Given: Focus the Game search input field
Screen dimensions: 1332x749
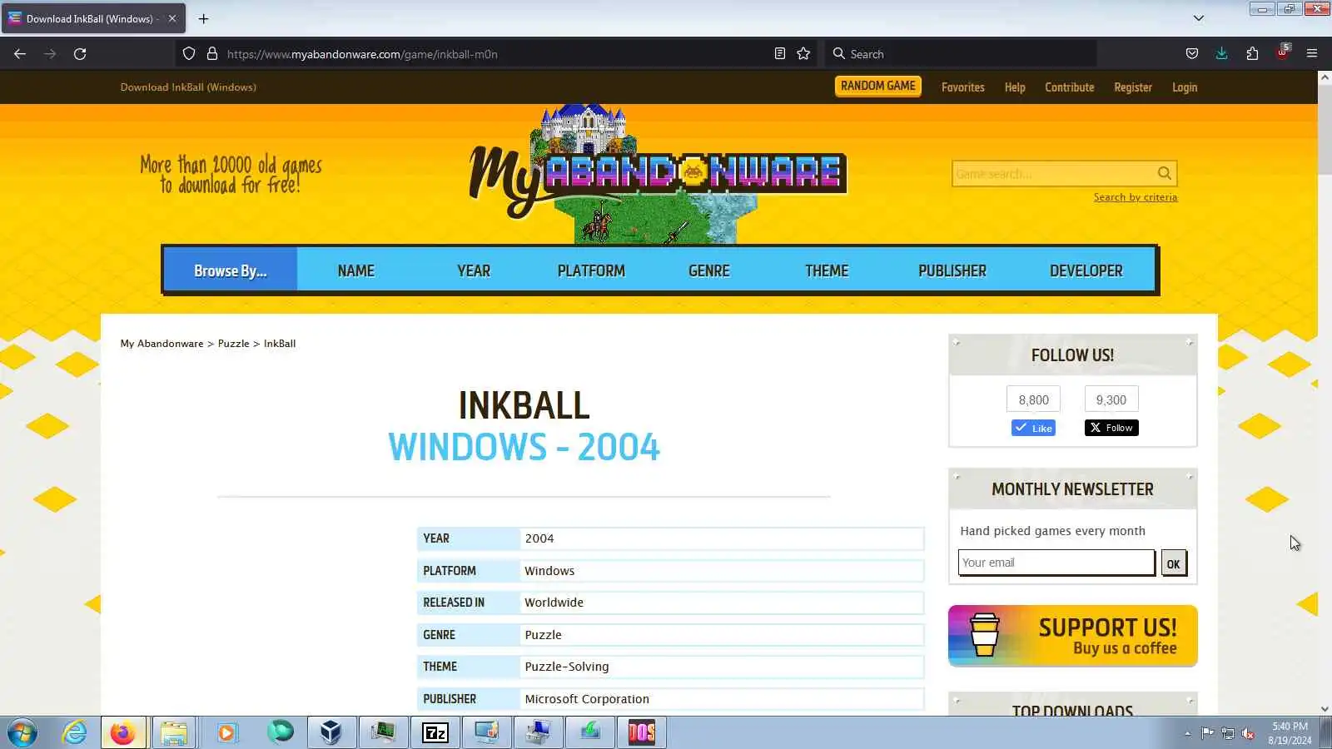Looking at the screenshot, I should tap(1054, 174).
